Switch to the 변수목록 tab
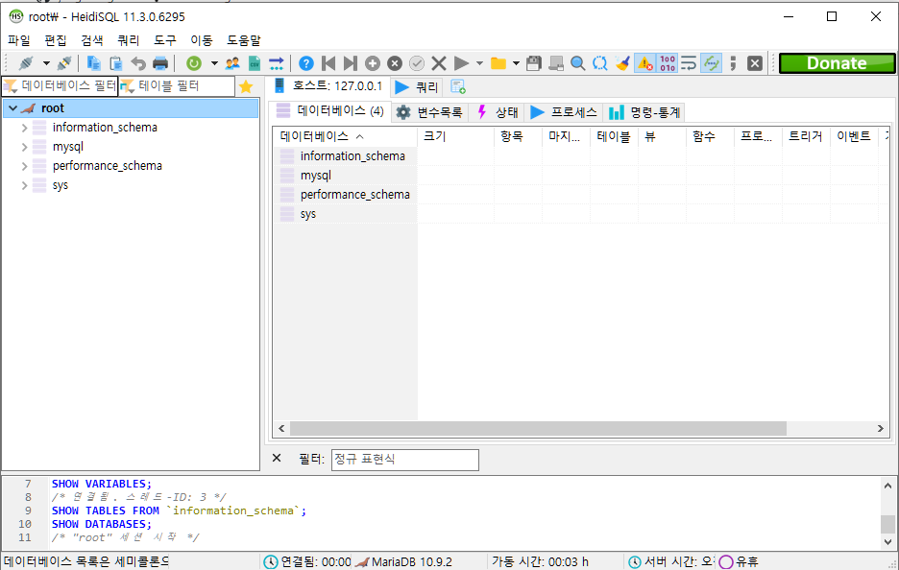Image resolution: width=899 pixels, height=570 pixels. [430, 112]
